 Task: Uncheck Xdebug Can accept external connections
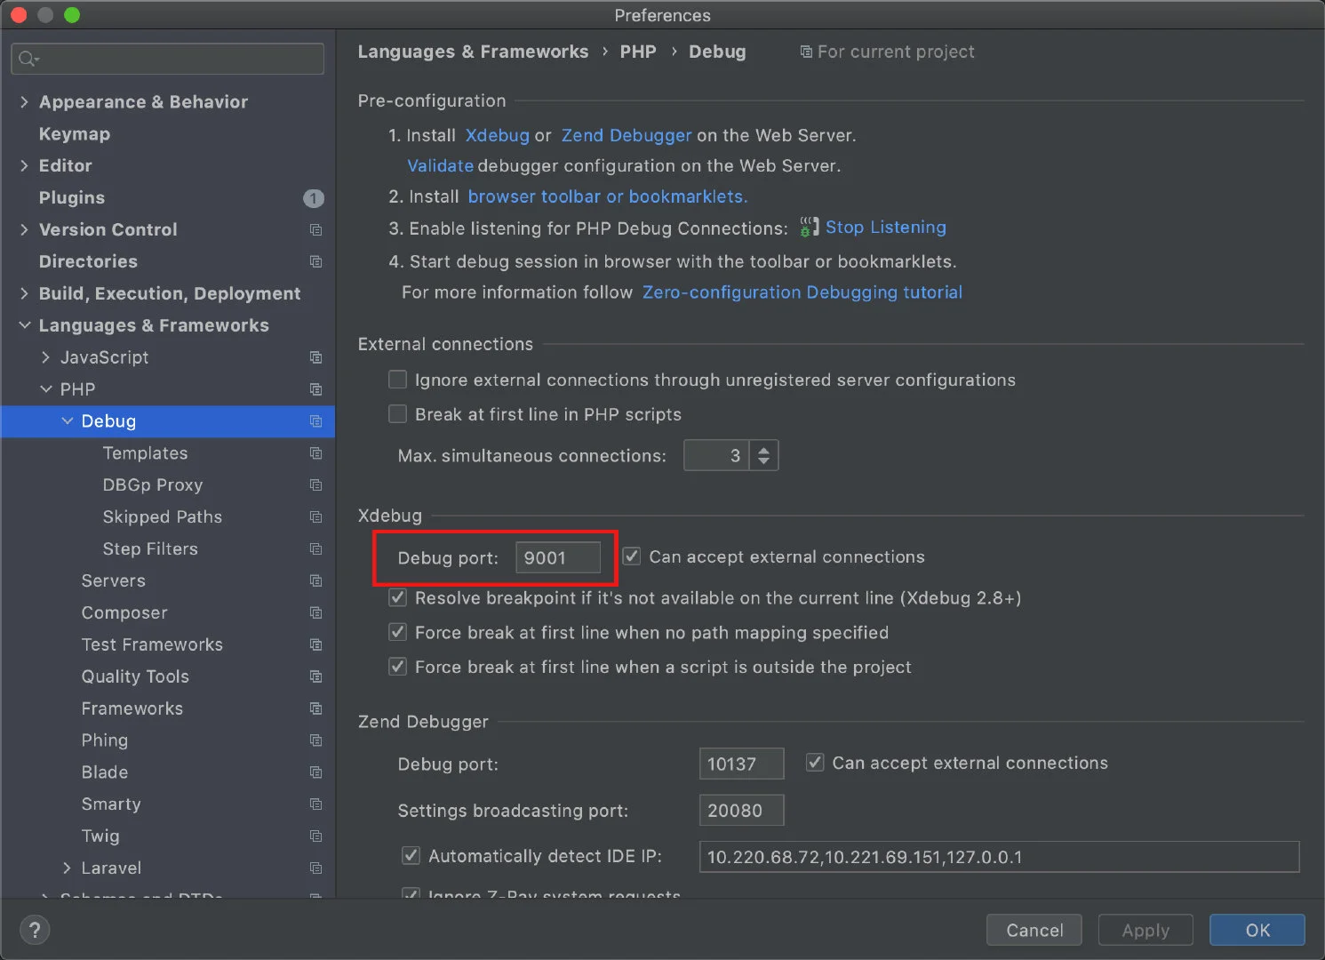pyautogui.click(x=632, y=556)
